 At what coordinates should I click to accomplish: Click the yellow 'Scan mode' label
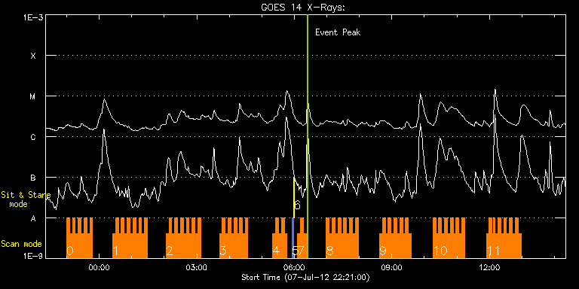21,244
